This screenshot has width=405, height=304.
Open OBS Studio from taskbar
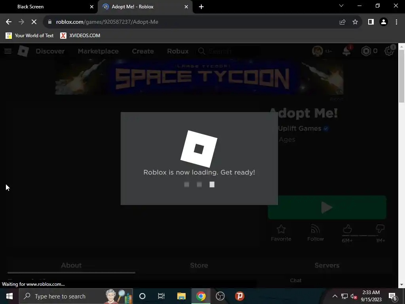point(220,296)
